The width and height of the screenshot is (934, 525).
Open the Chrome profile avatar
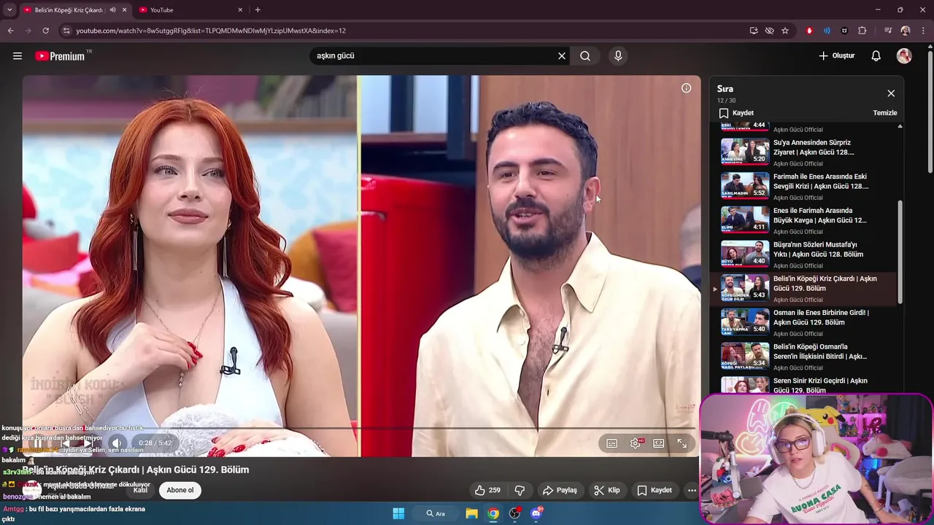pos(906,31)
